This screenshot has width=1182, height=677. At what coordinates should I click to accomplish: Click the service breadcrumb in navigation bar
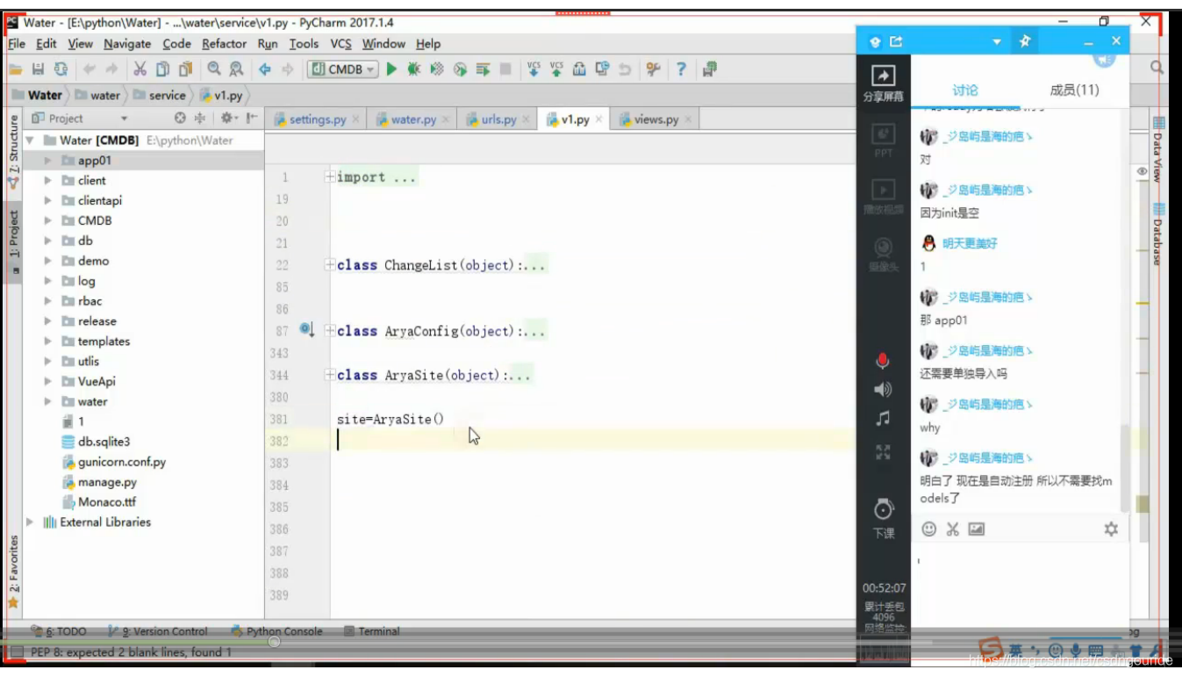click(x=159, y=95)
